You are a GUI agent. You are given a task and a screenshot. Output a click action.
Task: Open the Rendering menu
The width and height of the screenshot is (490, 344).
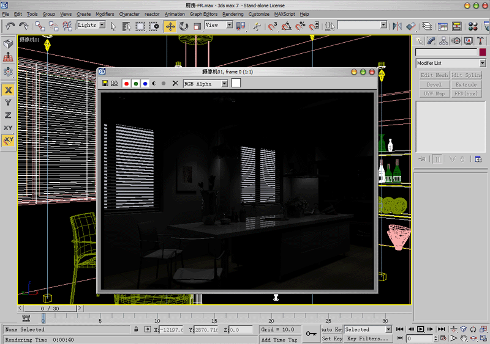pos(233,14)
